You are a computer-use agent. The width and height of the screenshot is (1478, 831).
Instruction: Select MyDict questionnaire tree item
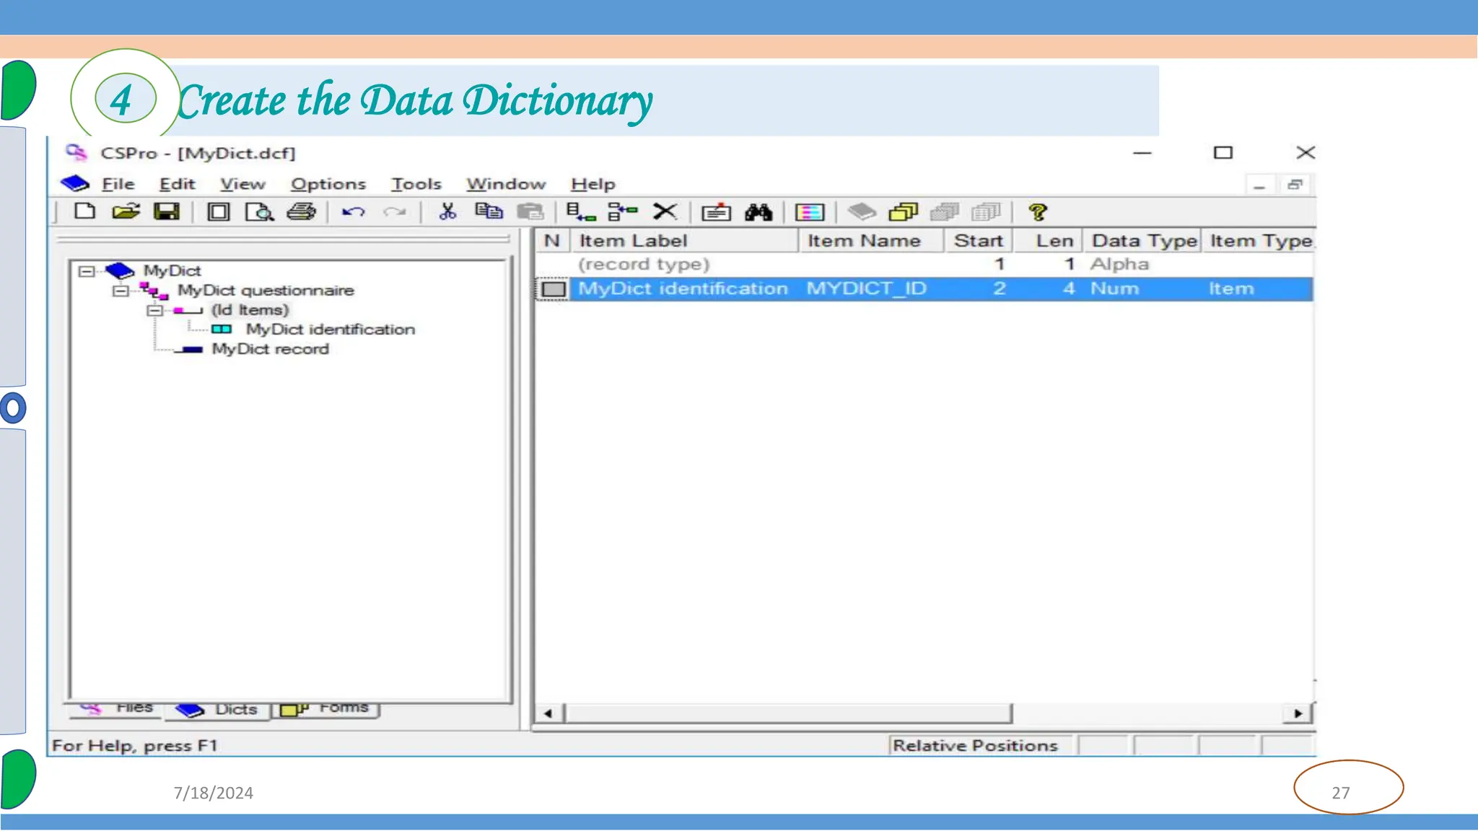[266, 290]
